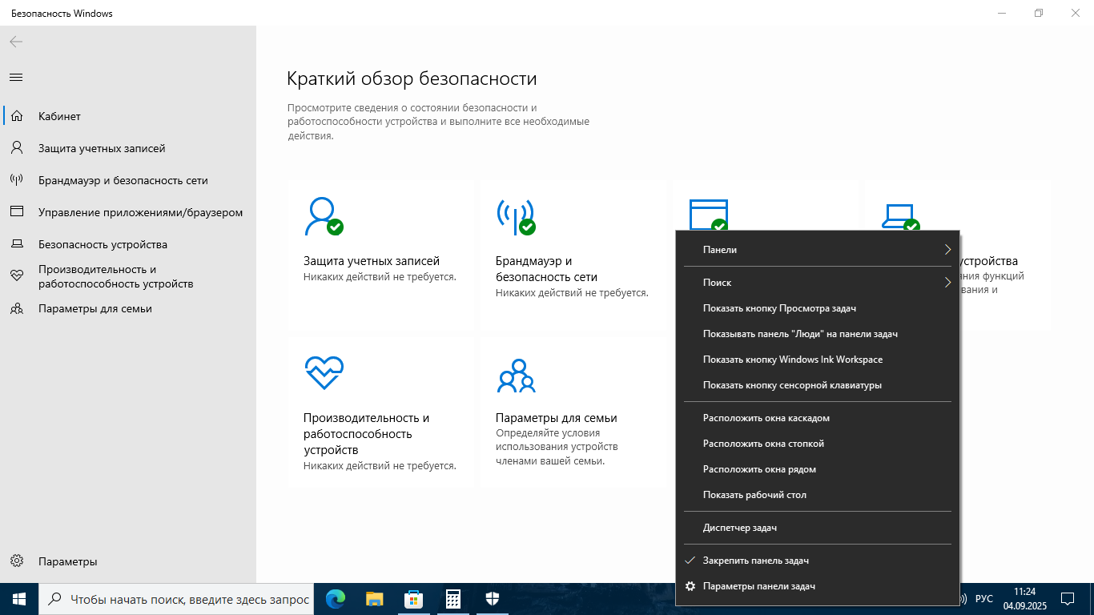This screenshot has height=615, width=1094.
Task: Launch Диспетчер задач from the context menu
Action: point(818,528)
